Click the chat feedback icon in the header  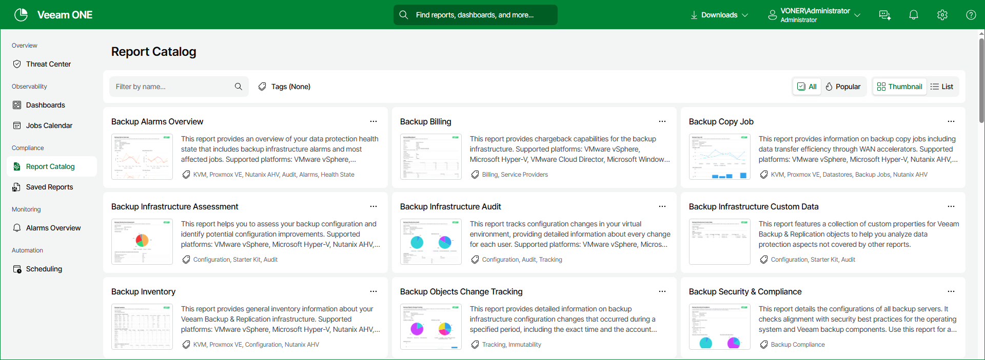tap(885, 15)
